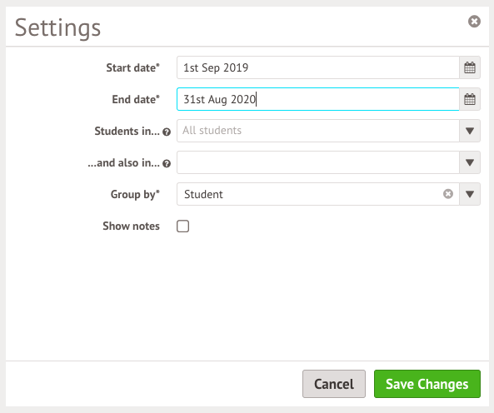Click the empty ...and also in... field
The height and width of the screenshot is (413, 494).
tap(318, 162)
